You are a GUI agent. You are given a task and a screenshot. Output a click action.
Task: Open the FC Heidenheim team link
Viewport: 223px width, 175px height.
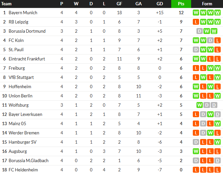[23, 170]
